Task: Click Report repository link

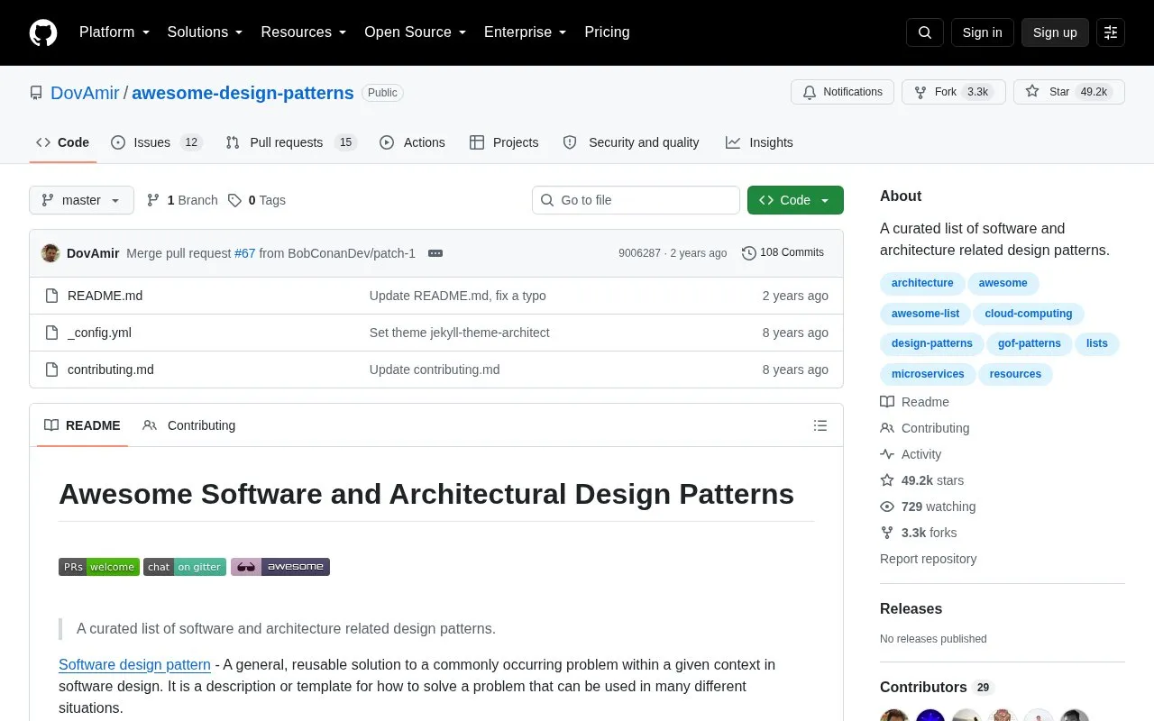Action: [x=928, y=559]
